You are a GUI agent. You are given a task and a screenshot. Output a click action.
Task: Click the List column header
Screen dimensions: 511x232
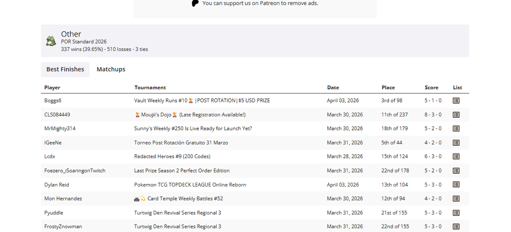coord(457,88)
